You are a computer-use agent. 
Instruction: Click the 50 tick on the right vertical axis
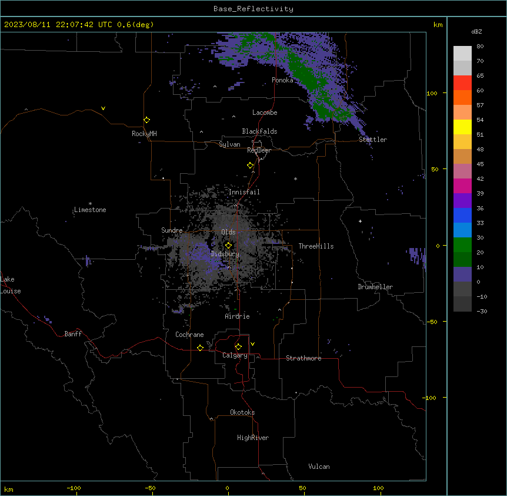coord(435,169)
